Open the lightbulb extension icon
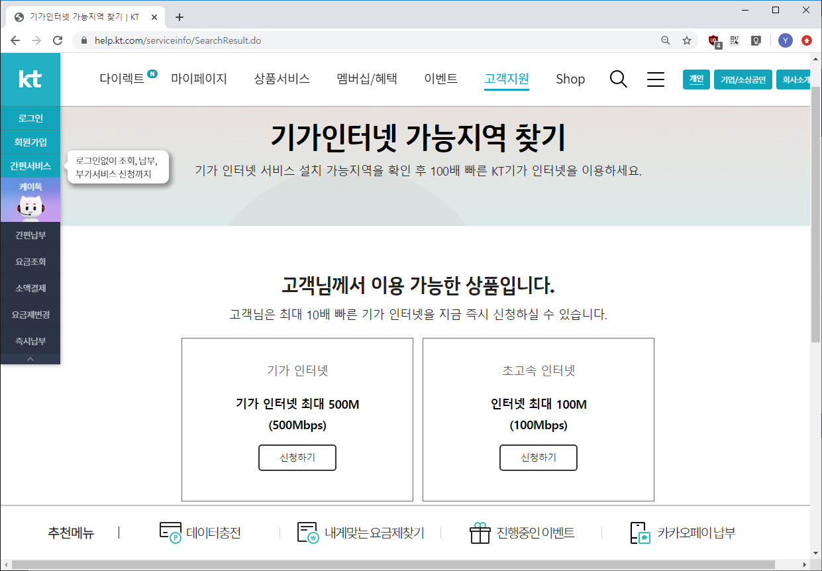 (x=756, y=40)
